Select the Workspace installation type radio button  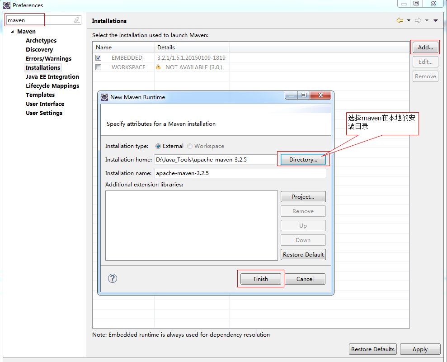[190, 146]
